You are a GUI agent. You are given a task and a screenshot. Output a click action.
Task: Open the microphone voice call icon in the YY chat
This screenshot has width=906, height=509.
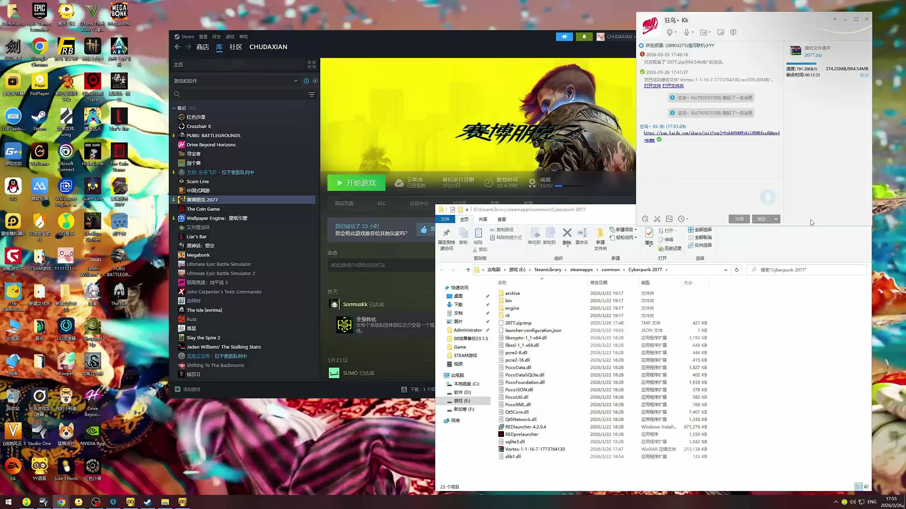click(x=687, y=32)
